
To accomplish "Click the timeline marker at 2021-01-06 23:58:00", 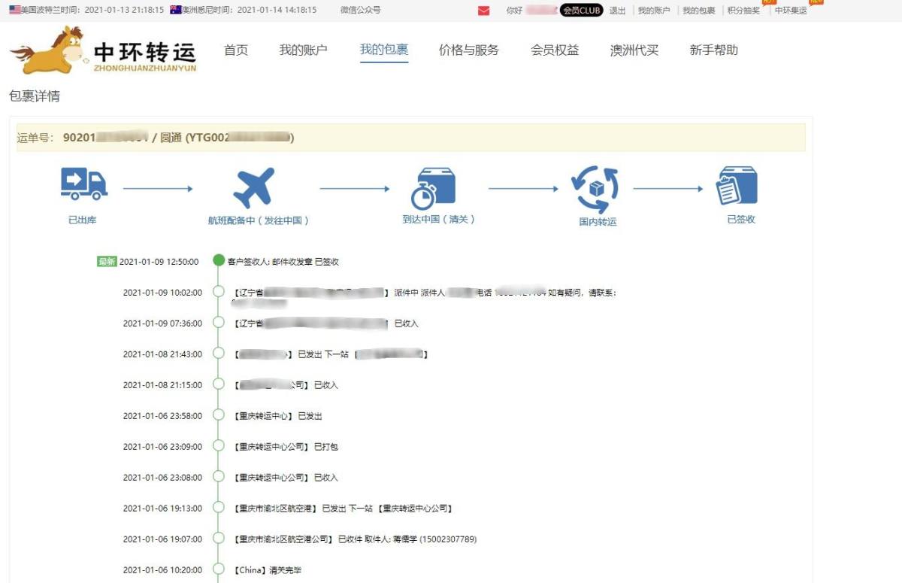I will [x=219, y=415].
